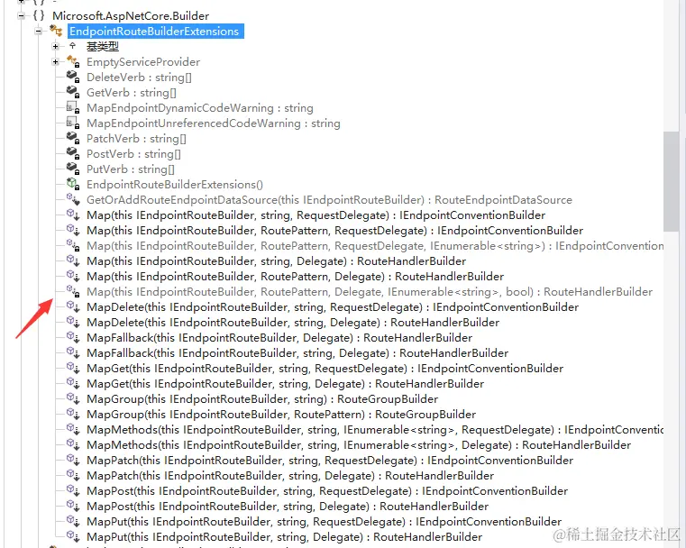Click the field icon beside DeleteVerb
Viewport: 686px width, 548px height.
point(73,77)
